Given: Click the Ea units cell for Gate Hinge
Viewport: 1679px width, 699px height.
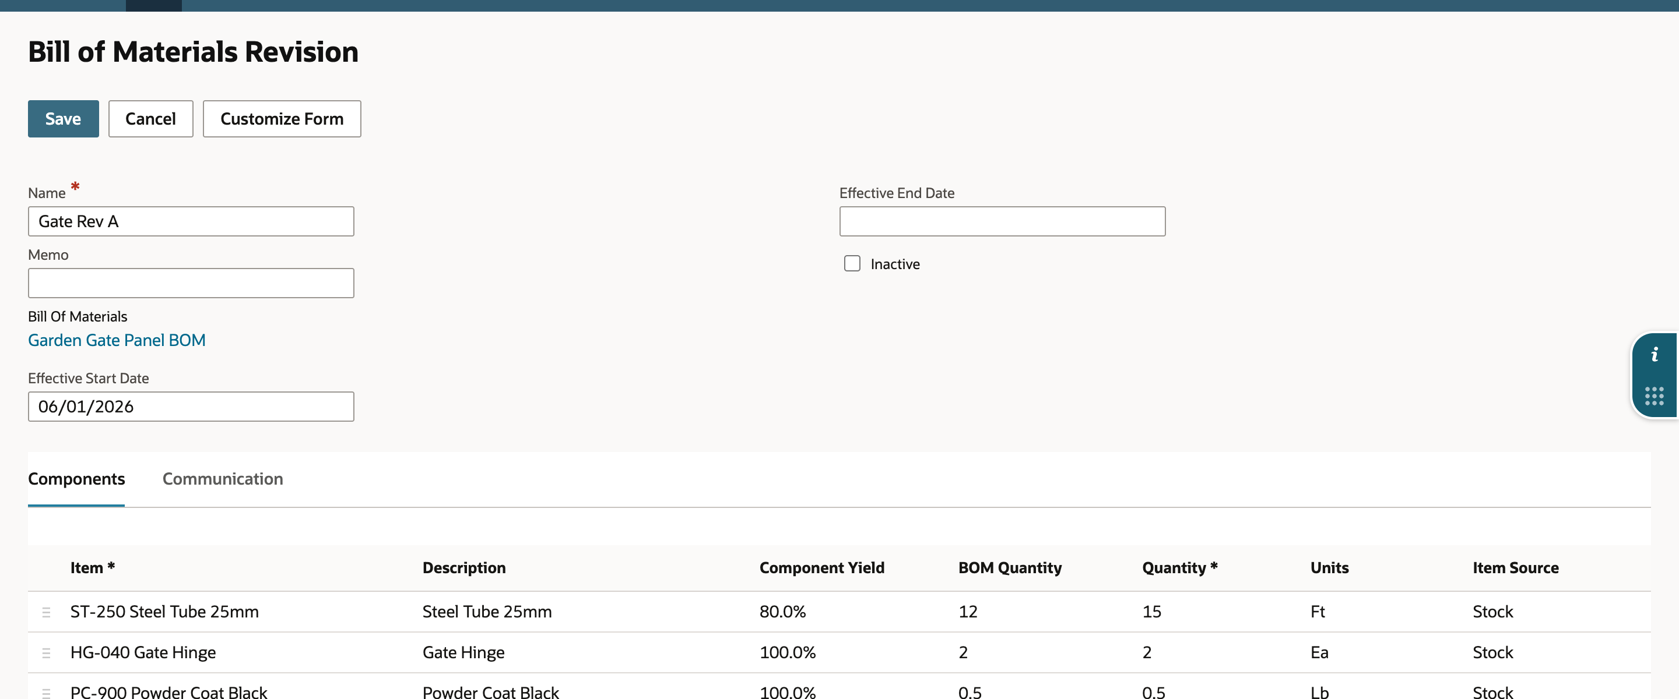Looking at the screenshot, I should (1319, 652).
